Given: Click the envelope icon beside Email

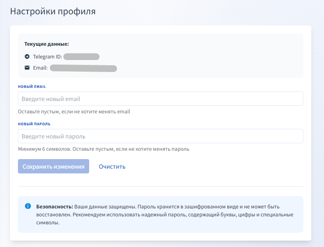Looking at the screenshot, I should point(27,68).
